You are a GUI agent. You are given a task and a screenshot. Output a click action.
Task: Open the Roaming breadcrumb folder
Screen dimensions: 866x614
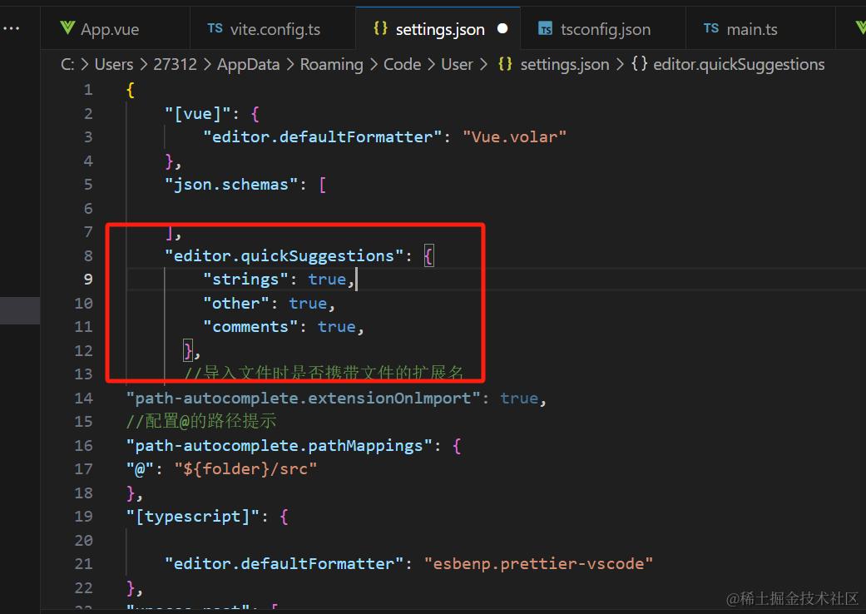pyautogui.click(x=331, y=65)
